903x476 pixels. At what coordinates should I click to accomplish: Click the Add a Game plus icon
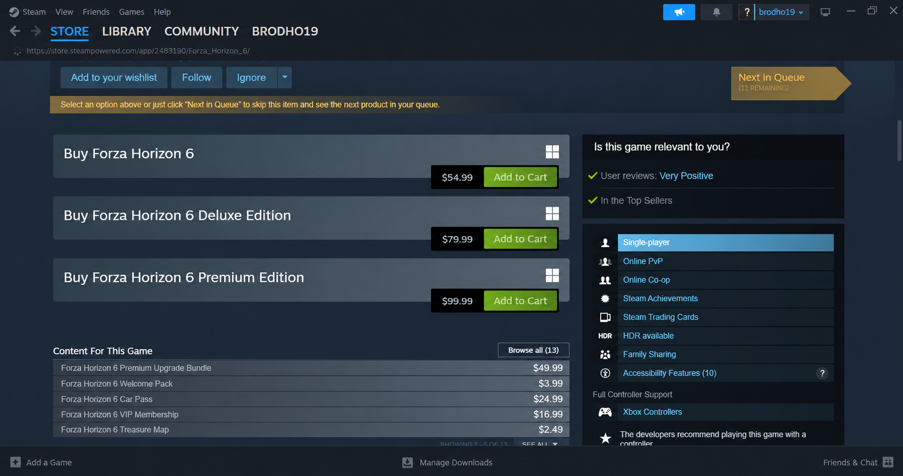point(16,462)
